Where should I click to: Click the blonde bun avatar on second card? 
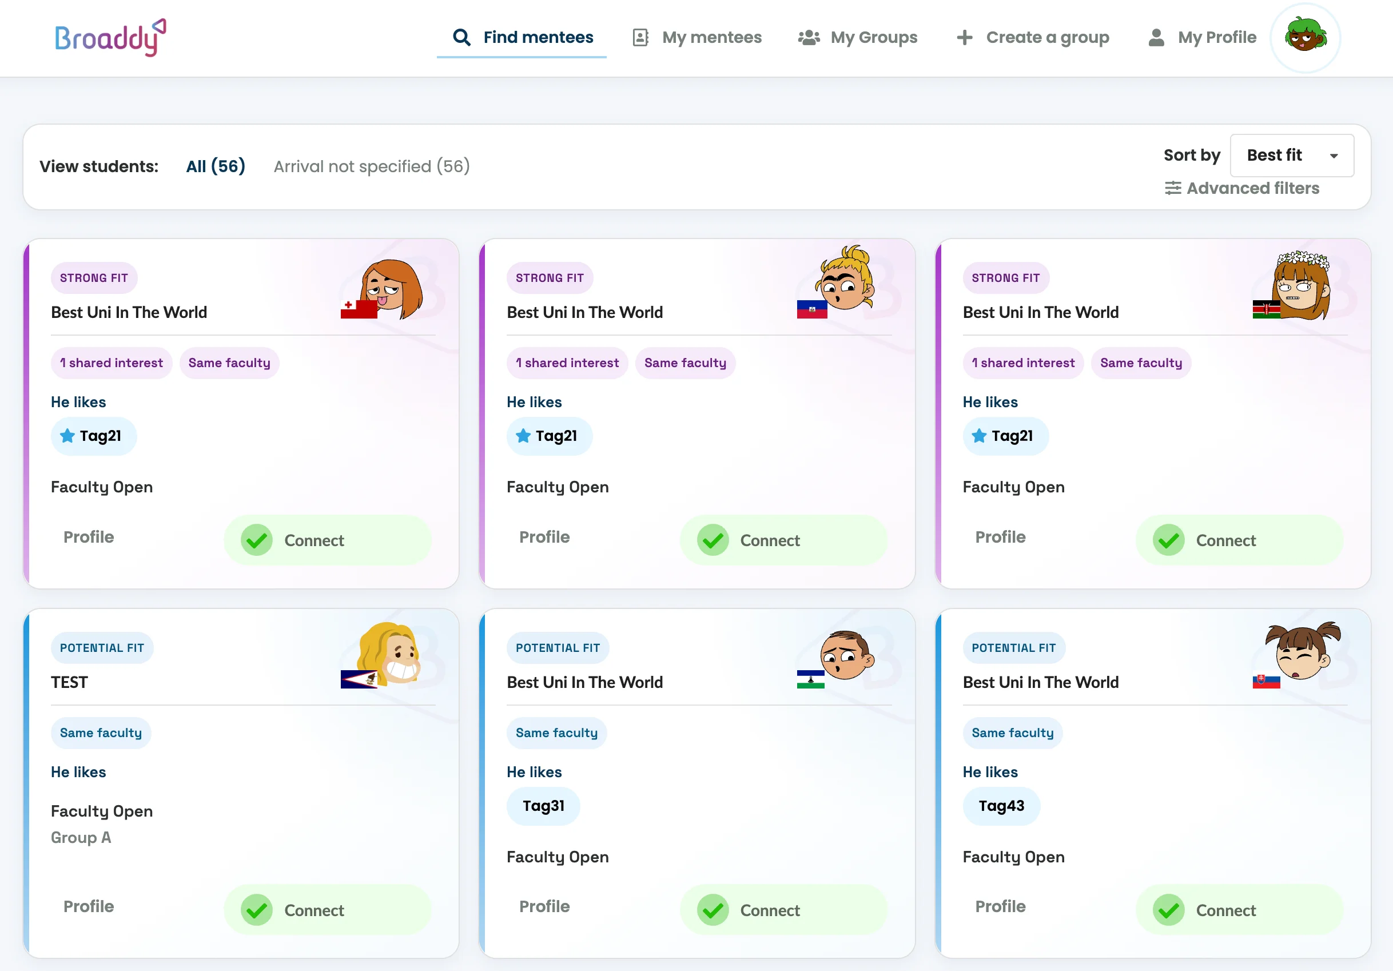[x=846, y=278]
